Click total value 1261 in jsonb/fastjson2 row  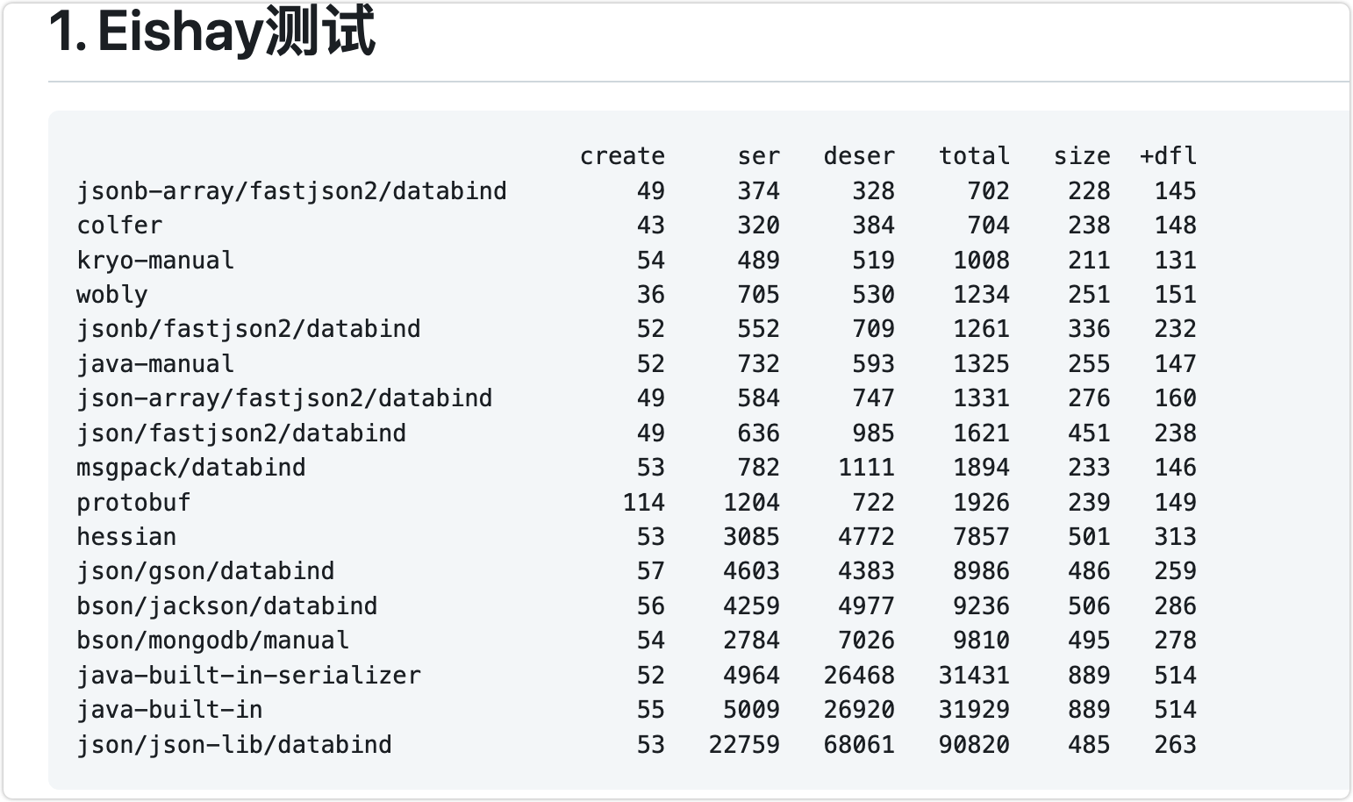pos(981,329)
